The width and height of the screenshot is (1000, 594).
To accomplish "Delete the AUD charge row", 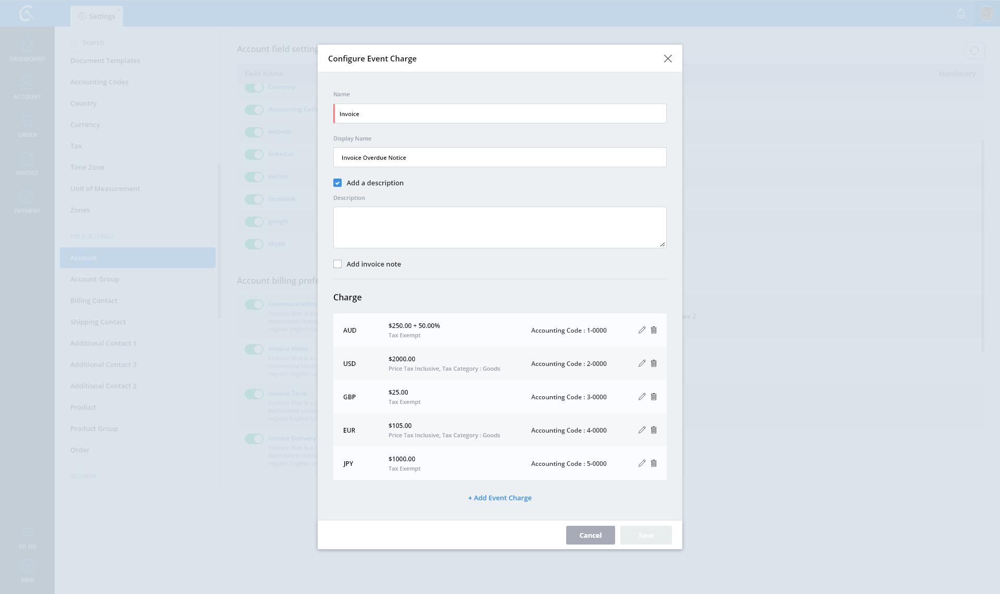I will pyautogui.click(x=654, y=330).
